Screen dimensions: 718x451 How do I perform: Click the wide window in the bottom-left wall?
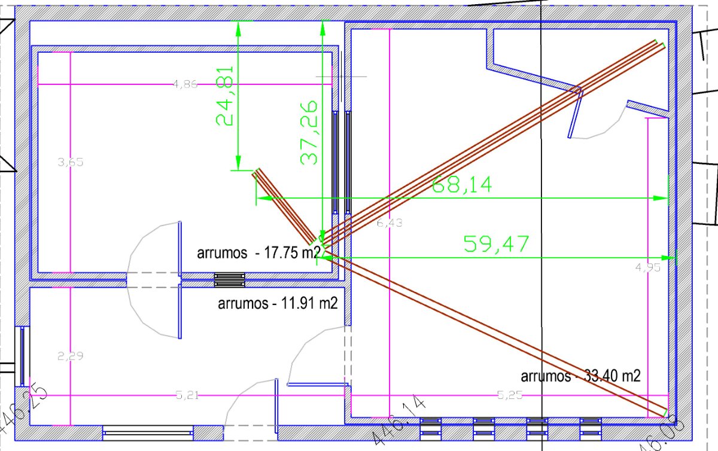(148, 431)
